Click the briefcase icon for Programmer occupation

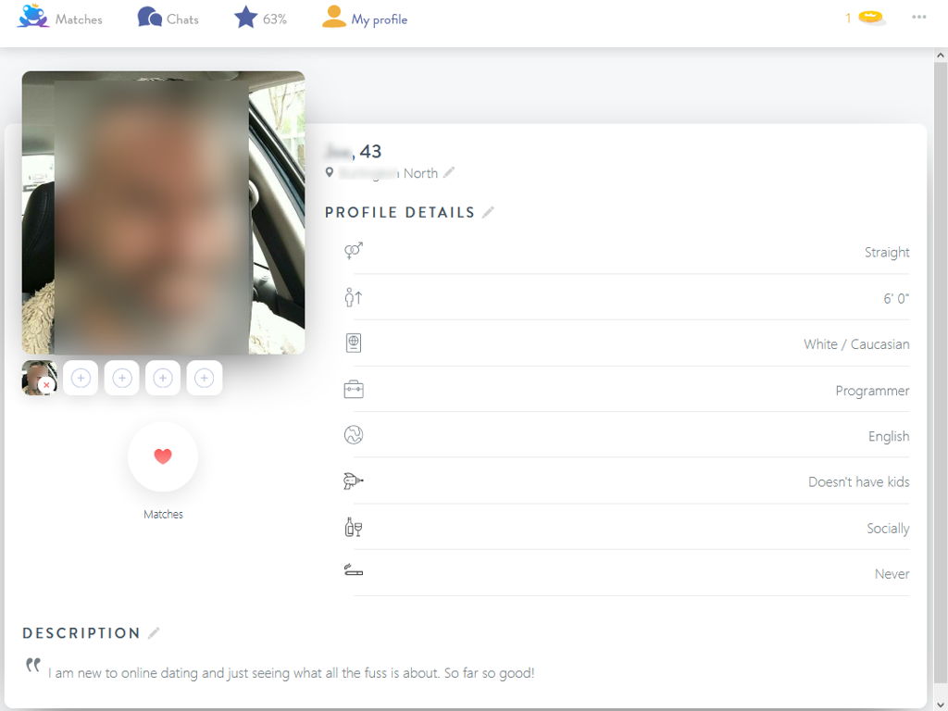click(353, 390)
